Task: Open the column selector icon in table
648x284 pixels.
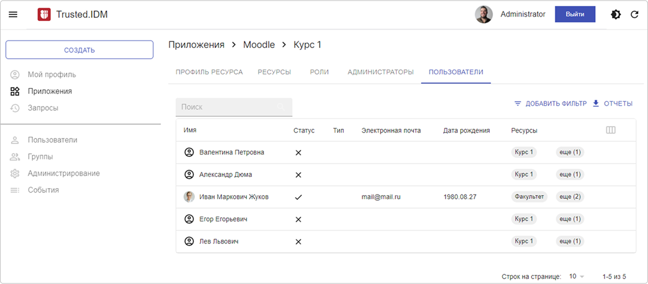Action: pos(611,130)
